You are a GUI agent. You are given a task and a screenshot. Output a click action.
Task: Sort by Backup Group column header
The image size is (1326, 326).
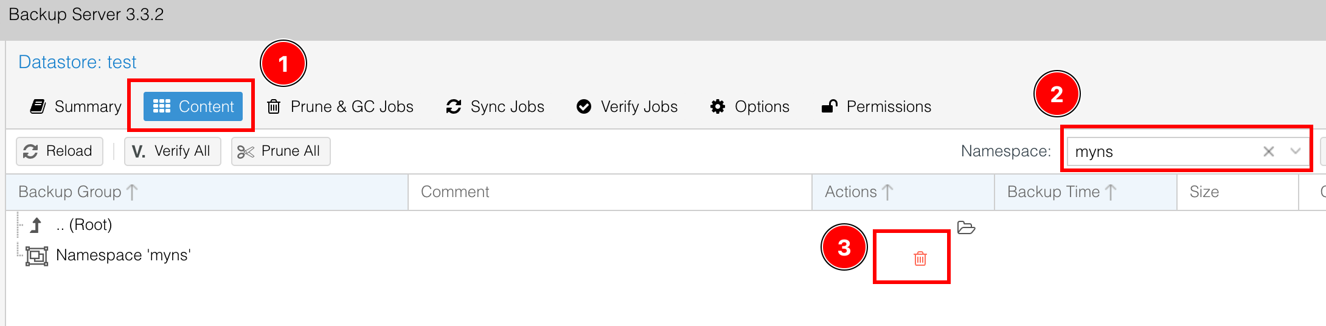[x=70, y=192]
